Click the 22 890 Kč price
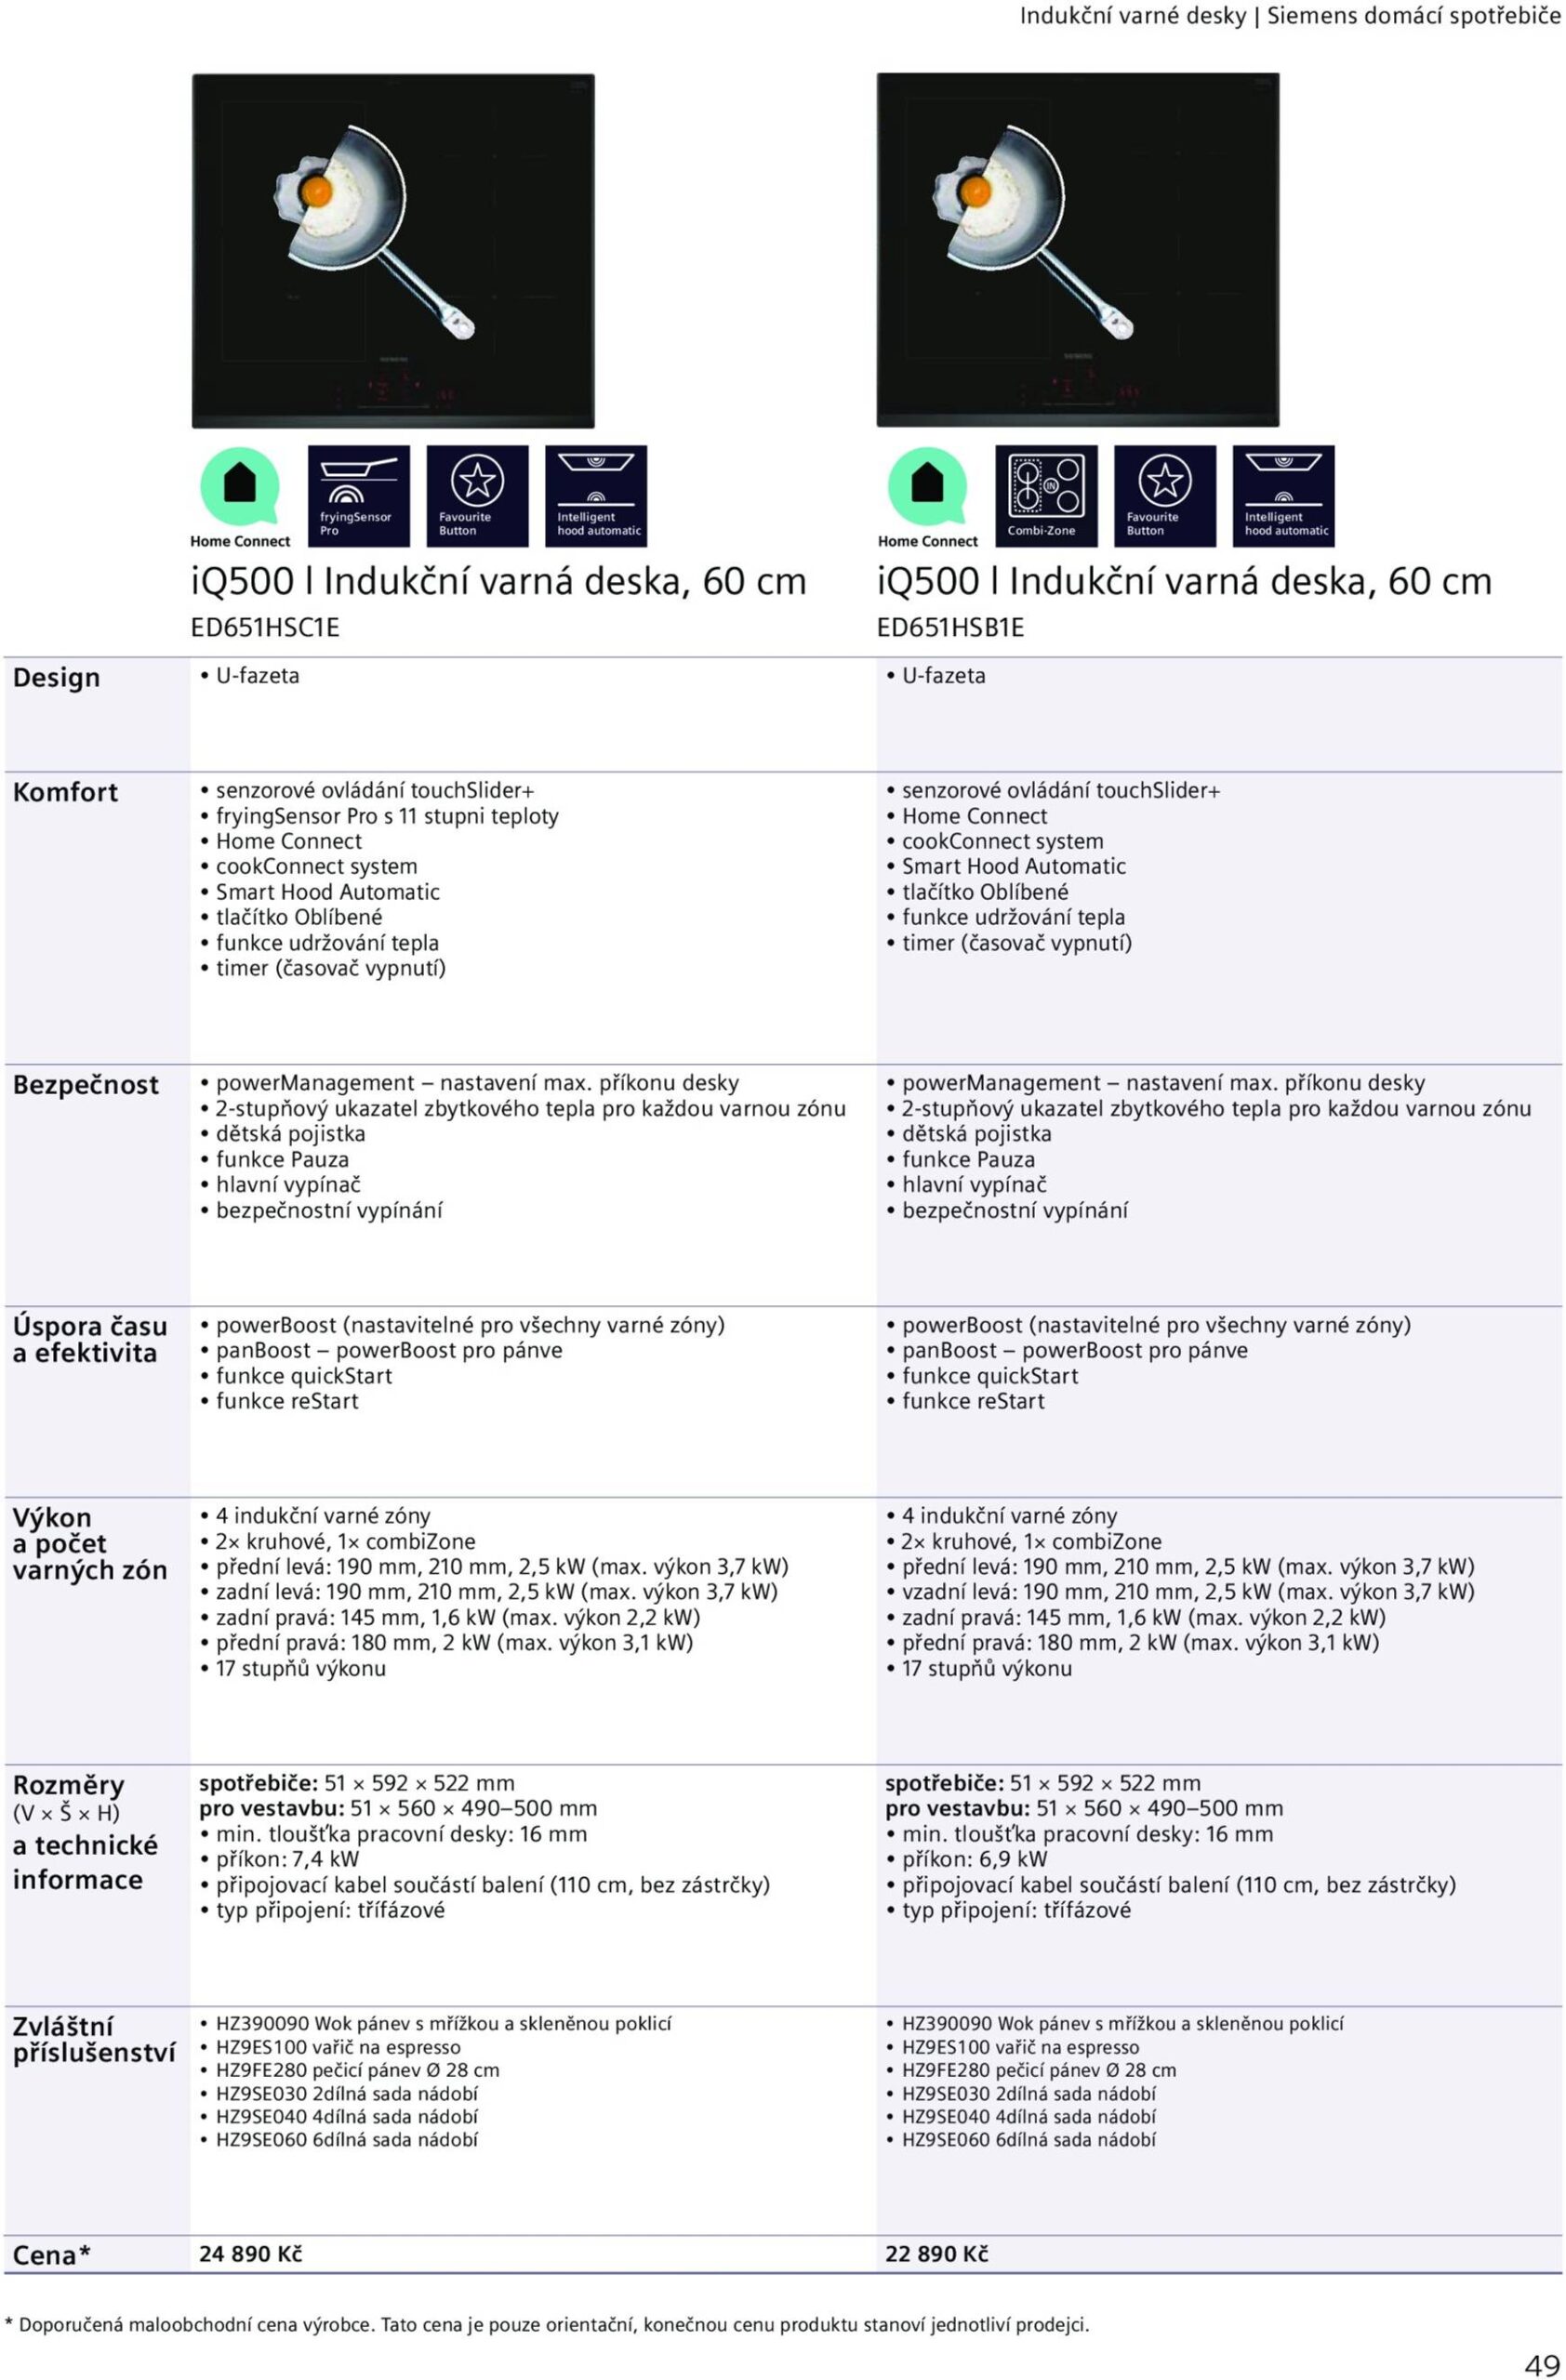Viewport: 1566px width, 2380px height. (x=936, y=2254)
